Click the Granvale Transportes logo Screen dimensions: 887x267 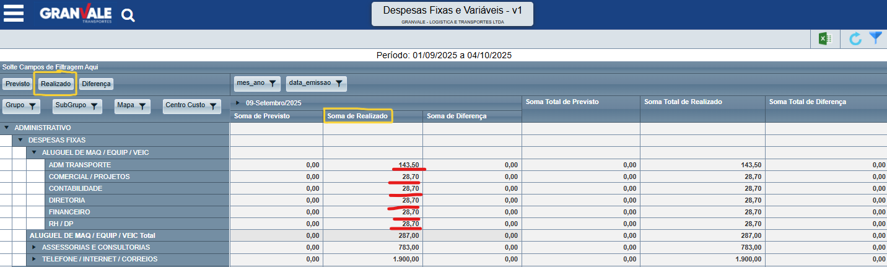click(x=76, y=14)
